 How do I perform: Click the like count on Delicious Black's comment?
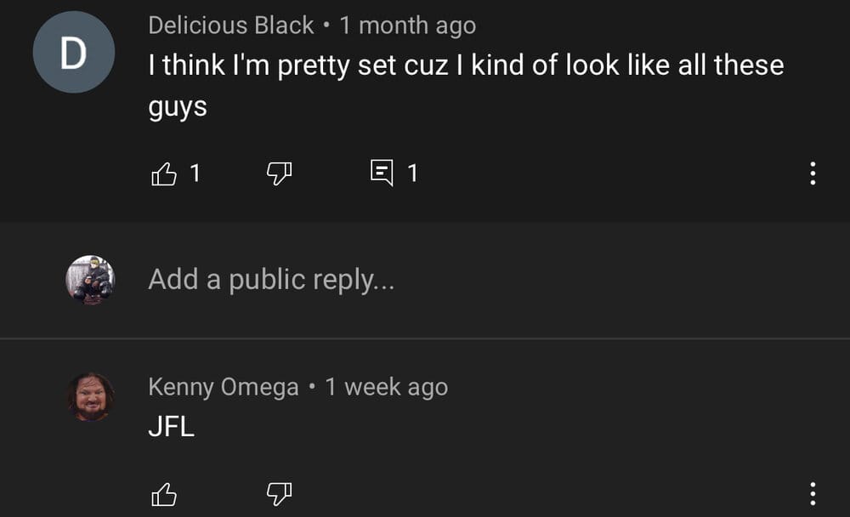(x=195, y=174)
